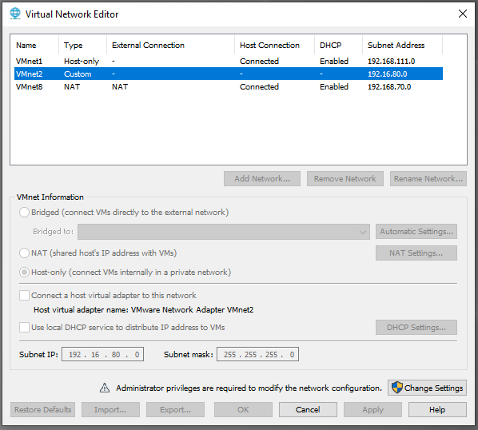Click the Subnet Address column header
Viewport: 478px width, 430px height.
point(402,45)
